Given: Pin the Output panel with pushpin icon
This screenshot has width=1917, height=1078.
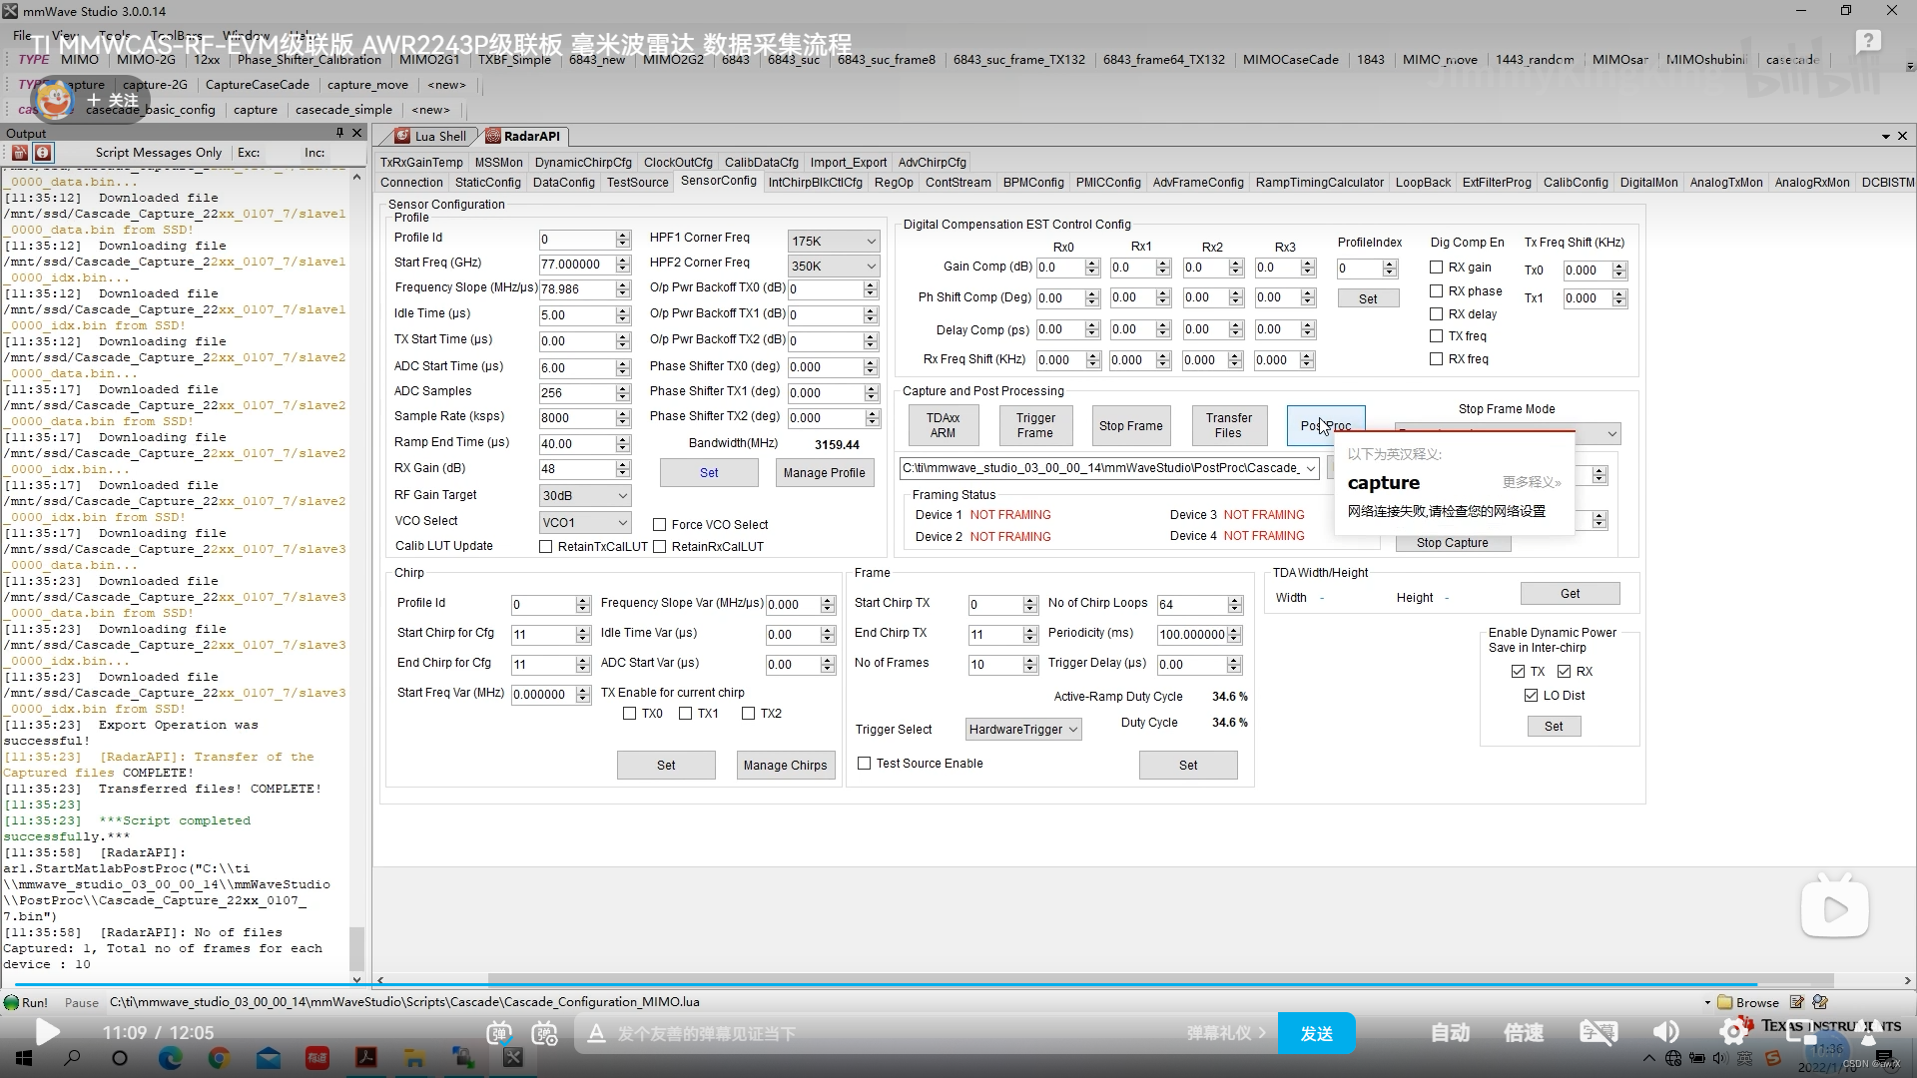Looking at the screenshot, I should (x=339, y=133).
